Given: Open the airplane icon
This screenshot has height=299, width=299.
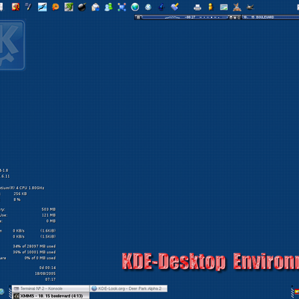Looking at the screenshot, I should 250,7.
